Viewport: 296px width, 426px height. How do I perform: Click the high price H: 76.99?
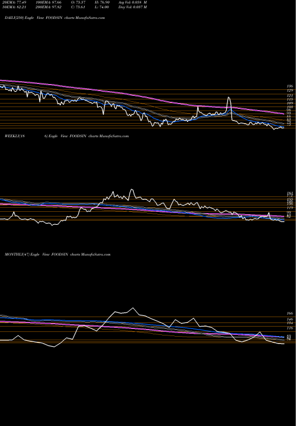102,2
